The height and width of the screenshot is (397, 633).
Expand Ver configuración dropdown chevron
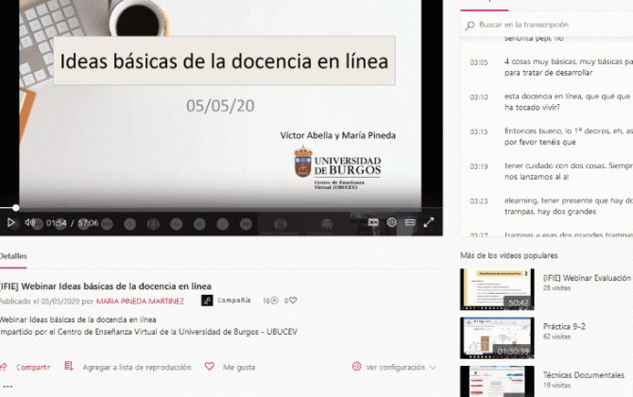(433, 368)
